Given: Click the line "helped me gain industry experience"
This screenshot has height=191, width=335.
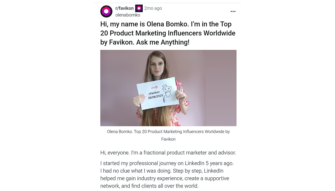Looking at the screenshot, I should point(164,179).
